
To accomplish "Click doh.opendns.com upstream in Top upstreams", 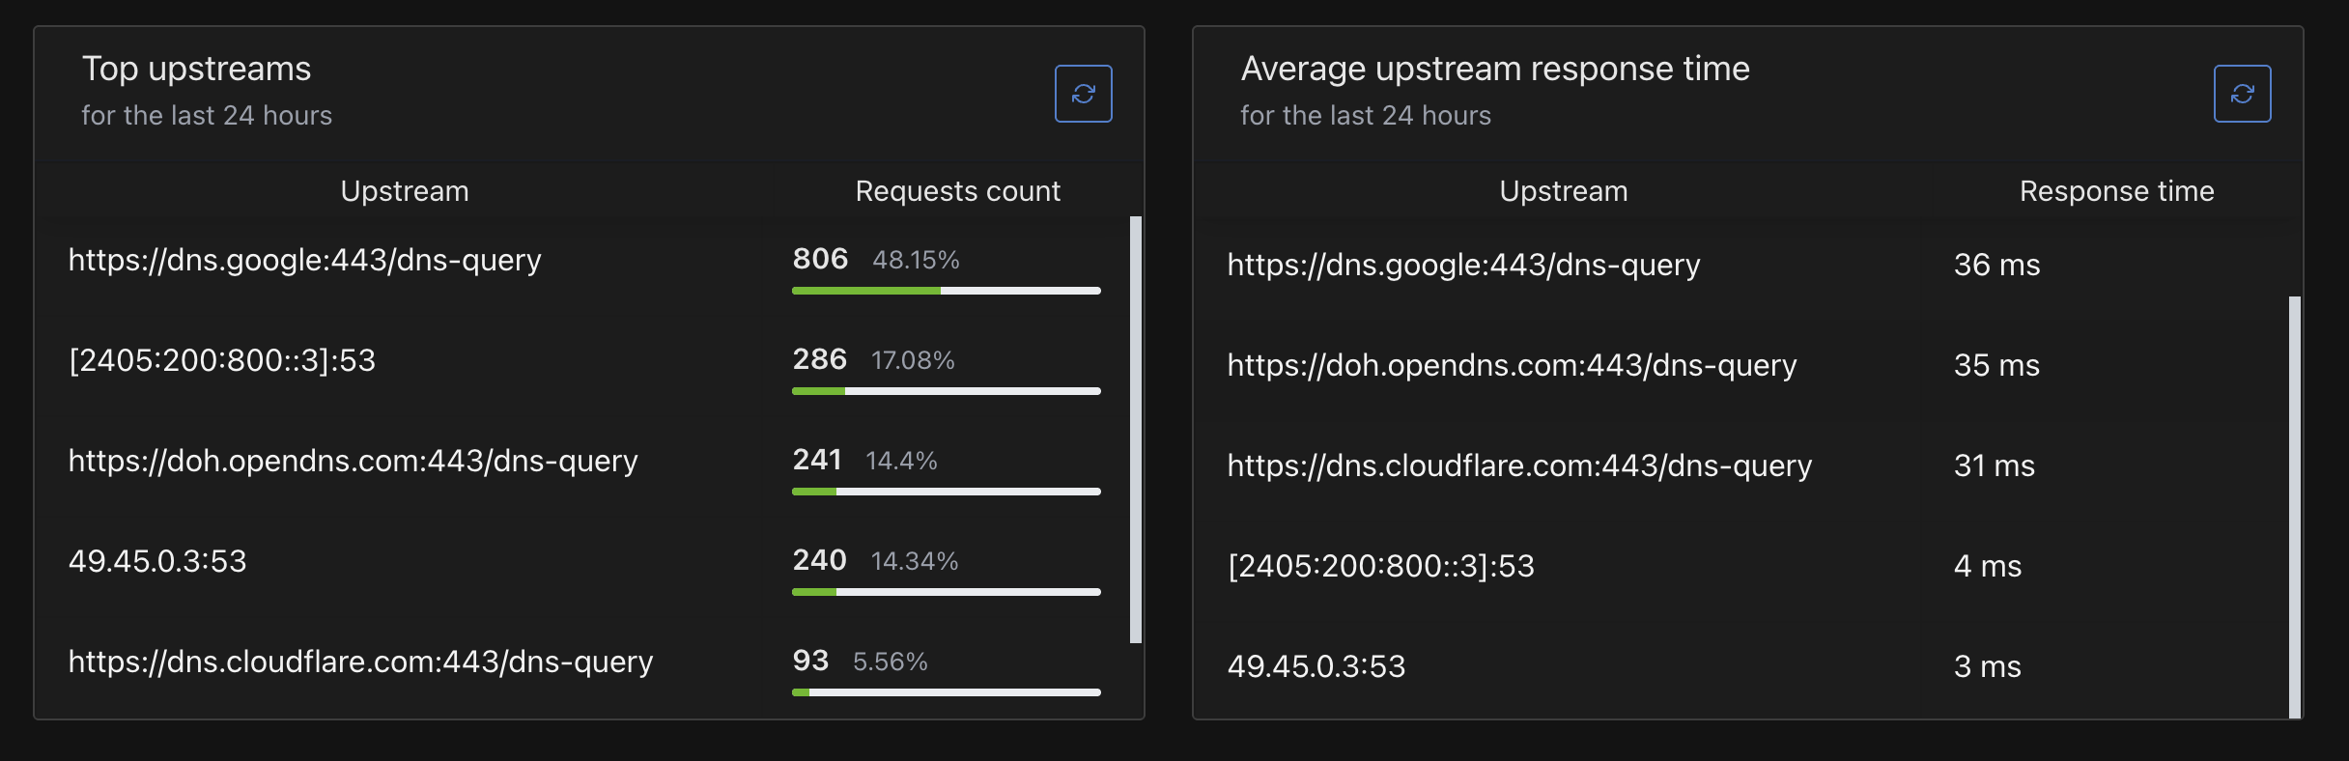I will click(353, 461).
